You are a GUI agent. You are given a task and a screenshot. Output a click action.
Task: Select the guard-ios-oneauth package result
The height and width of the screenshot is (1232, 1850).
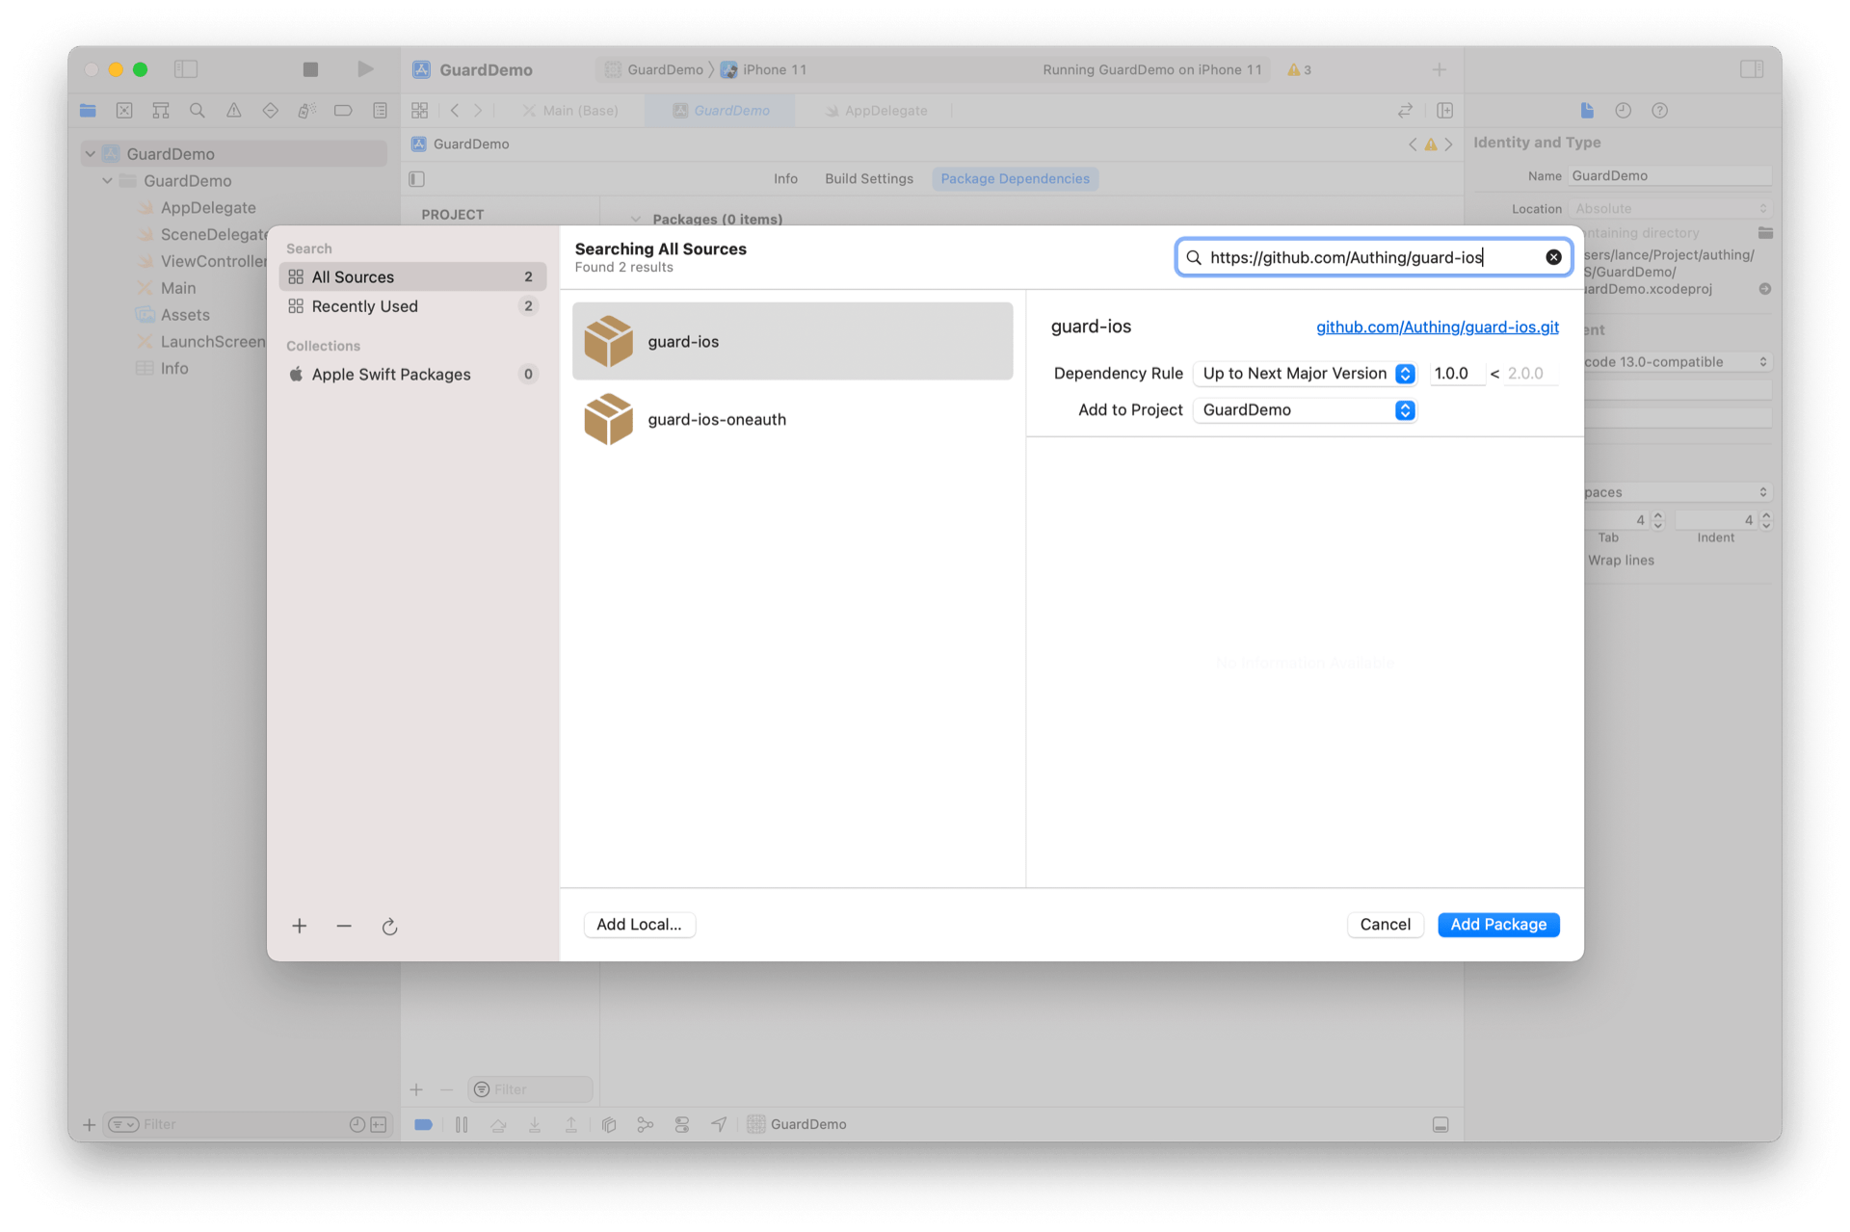pyautogui.click(x=716, y=420)
